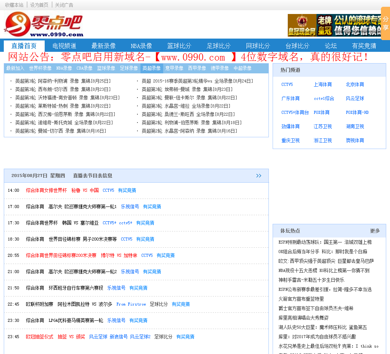Select the 西甲录像 tab
Screen dimensions: 390x354
coord(197,68)
